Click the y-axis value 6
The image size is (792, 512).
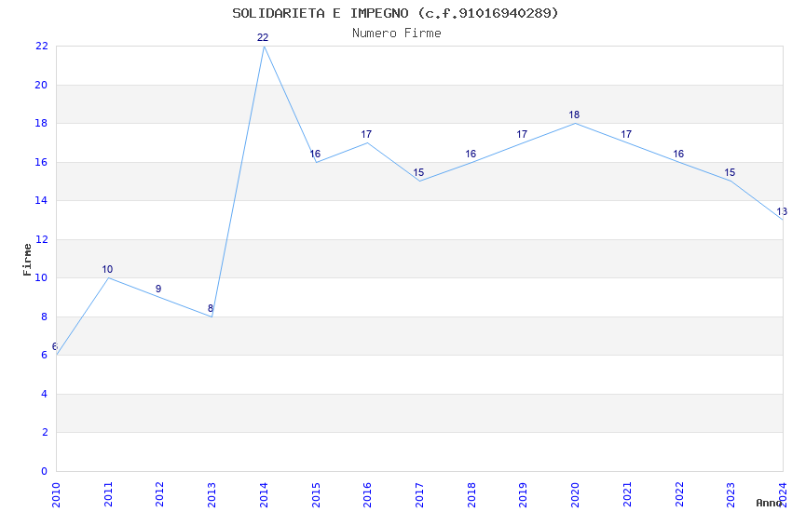(x=45, y=355)
